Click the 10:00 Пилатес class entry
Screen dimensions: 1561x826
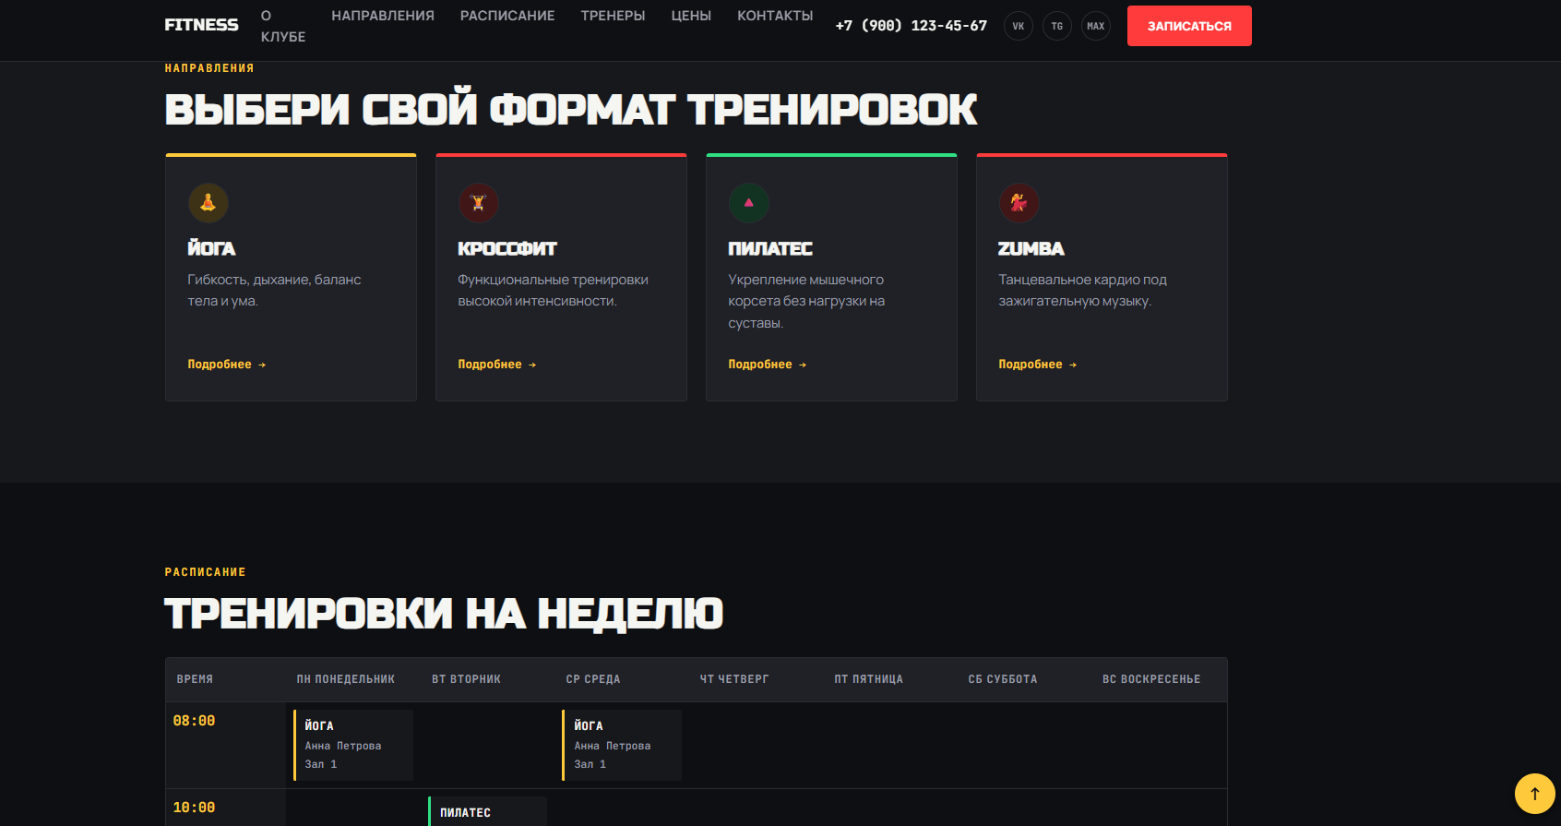point(488,811)
